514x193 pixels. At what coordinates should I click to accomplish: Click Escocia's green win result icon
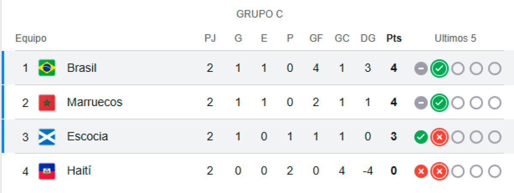(x=421, y=137)
